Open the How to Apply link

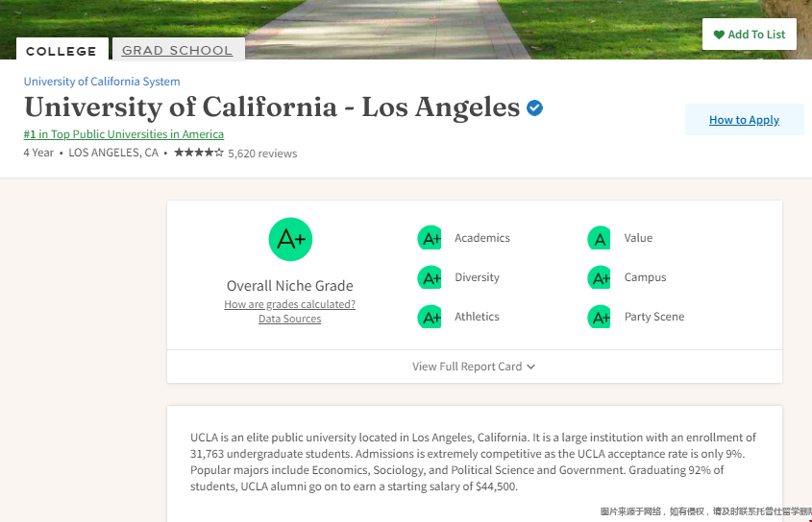click(x=744, y=120)
